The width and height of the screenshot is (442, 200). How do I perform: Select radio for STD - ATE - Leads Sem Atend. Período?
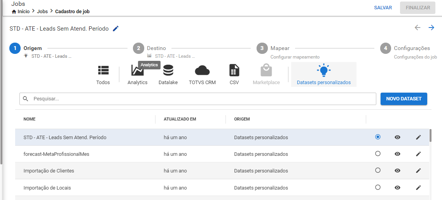(378, 137)
